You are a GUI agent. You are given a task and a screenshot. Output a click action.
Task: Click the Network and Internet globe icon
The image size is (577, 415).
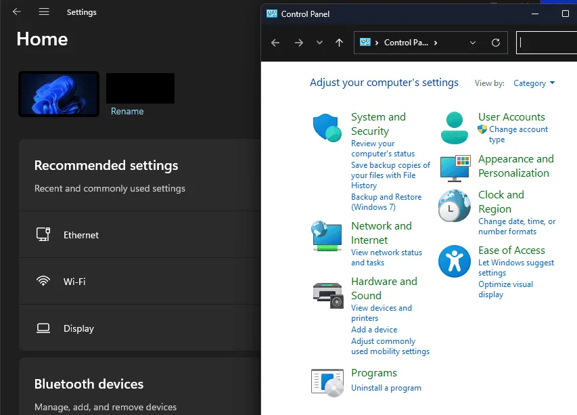click(x=327, y=236)
